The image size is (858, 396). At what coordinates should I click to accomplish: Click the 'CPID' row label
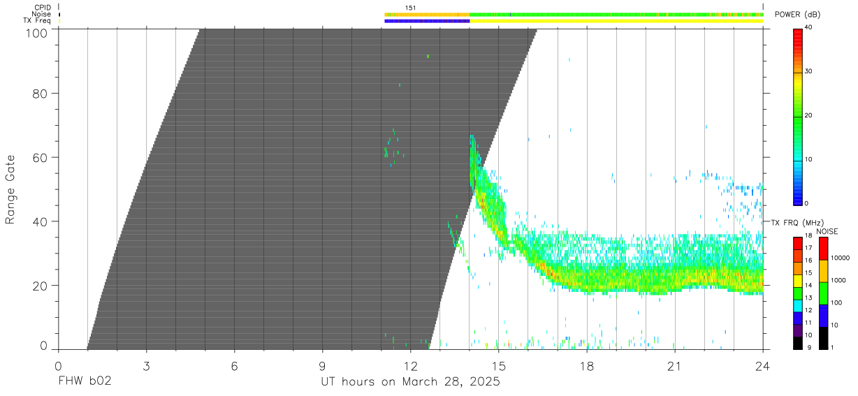43,7
